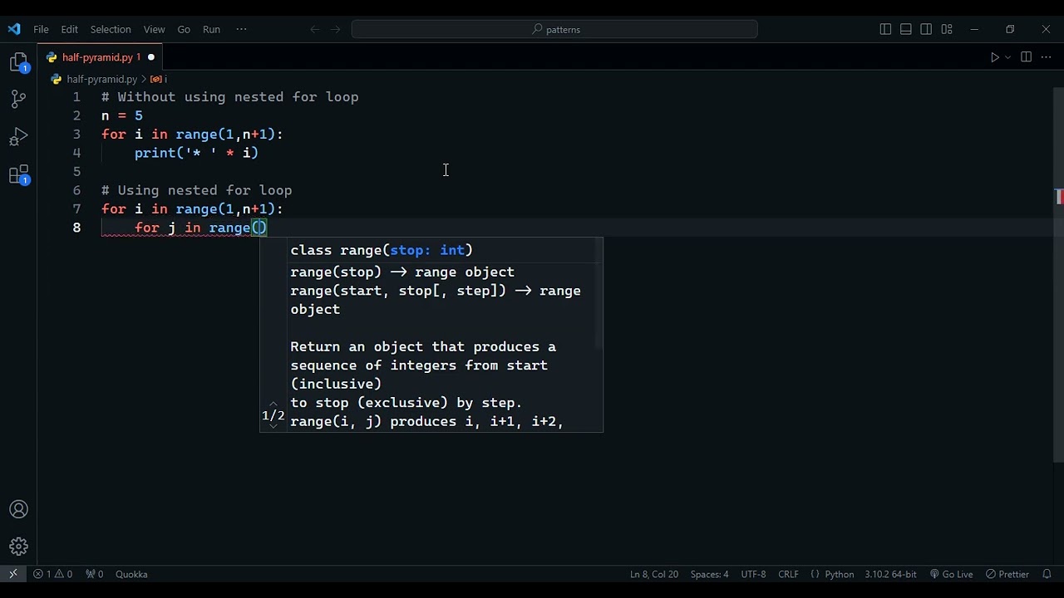1064x598 pixels.
Task: Open additional menus ellipsis in menu bar
Action: click(x=241, y=29)
